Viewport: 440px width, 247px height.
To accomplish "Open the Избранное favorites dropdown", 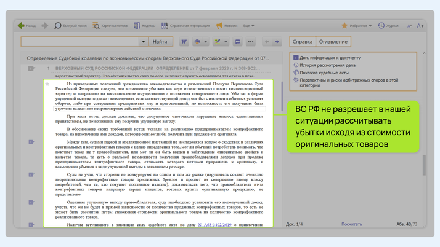I will click(x=356, y=26).
